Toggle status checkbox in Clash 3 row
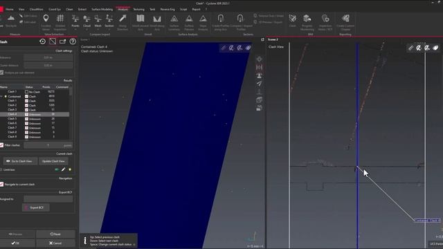443x249 pixels. 26,110
